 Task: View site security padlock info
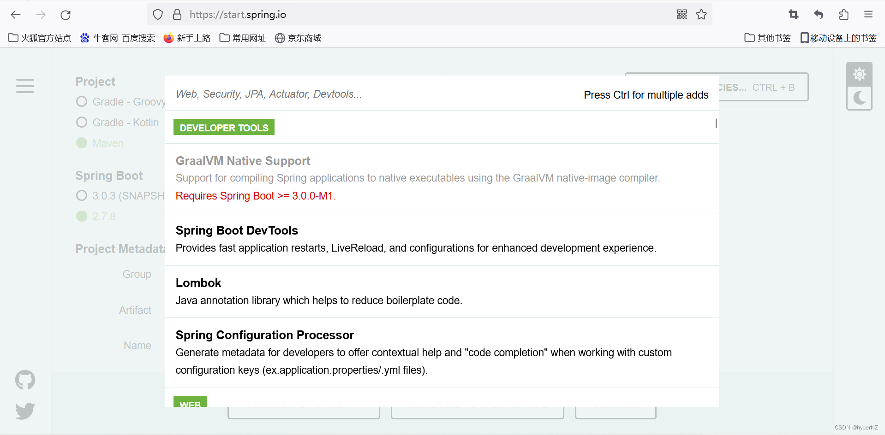(x=177, y=15)
